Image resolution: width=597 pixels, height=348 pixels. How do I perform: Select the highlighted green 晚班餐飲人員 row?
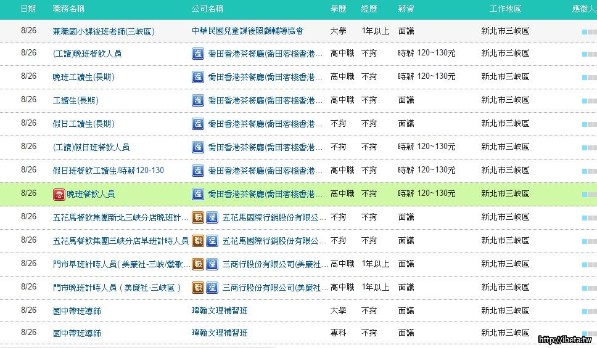click(370, 194)
